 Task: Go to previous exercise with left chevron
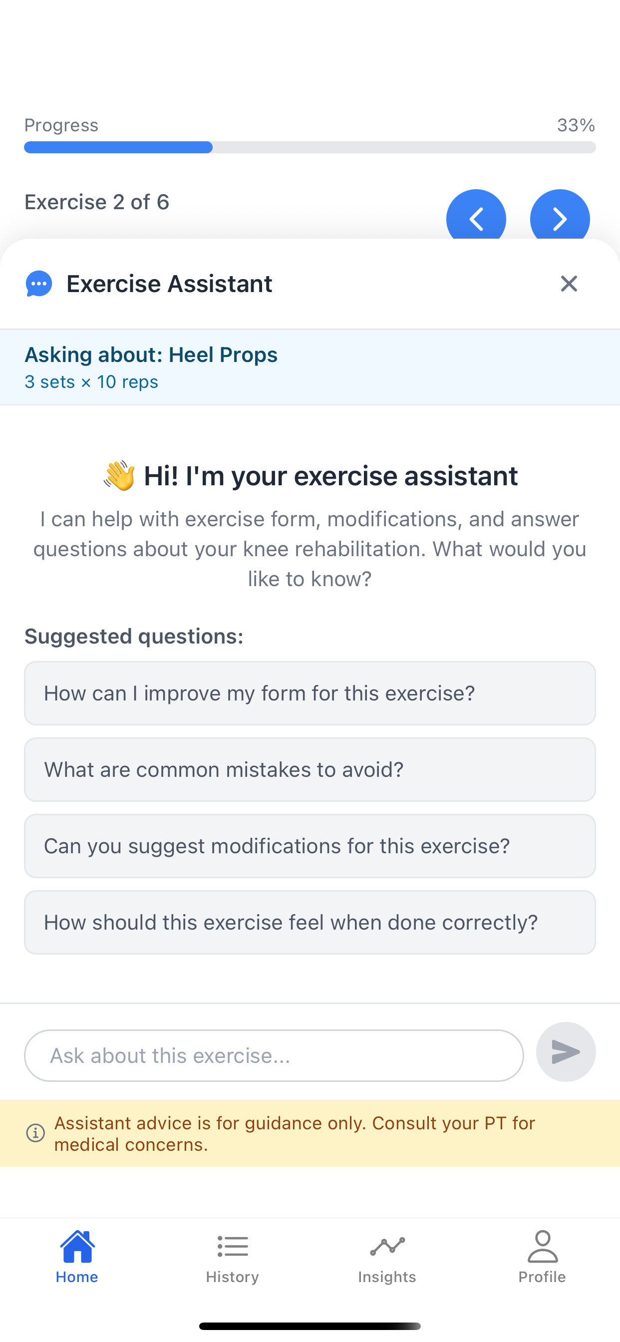(x=476, y=219)
